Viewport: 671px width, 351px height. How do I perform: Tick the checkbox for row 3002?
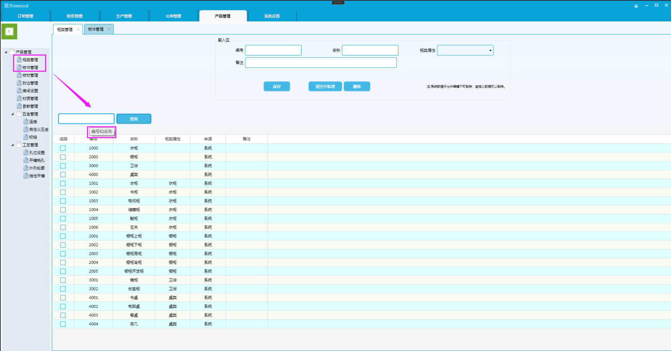point(63,289)
